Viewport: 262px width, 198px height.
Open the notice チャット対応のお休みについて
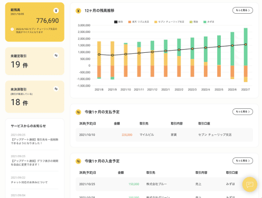click(29, 182)
